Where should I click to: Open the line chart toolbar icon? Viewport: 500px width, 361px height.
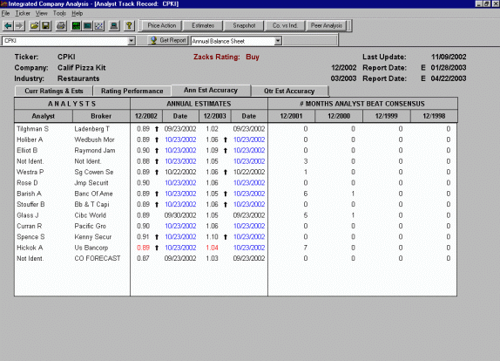coord(98,26)
